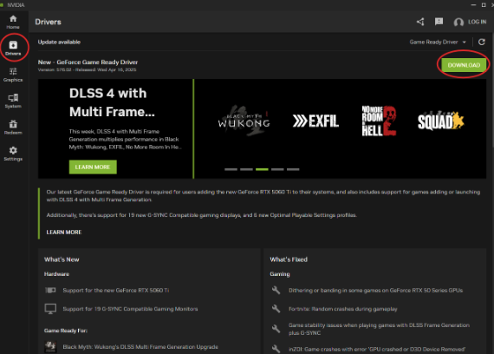Click 'Fortnite: Random crashes during gameplay' text
The image size is (494, 354).
pos(343,309)
